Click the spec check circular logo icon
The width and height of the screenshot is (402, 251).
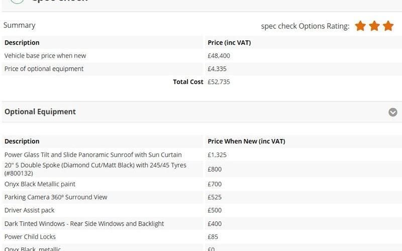pyautogui.click(x=17, y=2)
